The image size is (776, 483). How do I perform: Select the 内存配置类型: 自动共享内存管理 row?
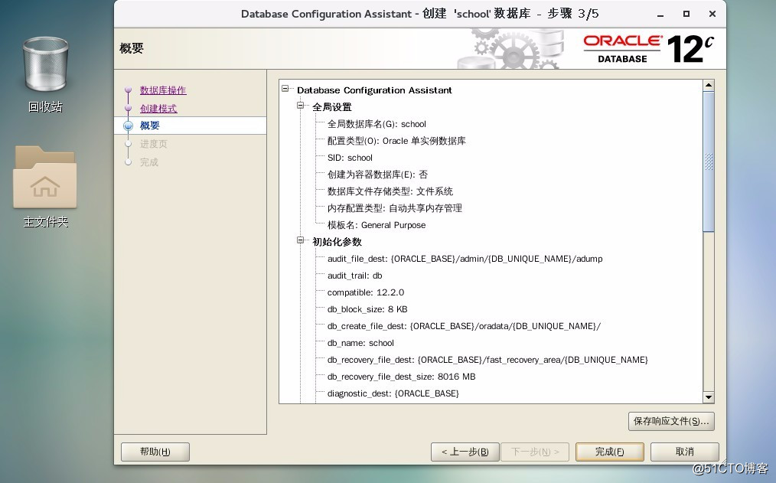click(x=394, y=208)
